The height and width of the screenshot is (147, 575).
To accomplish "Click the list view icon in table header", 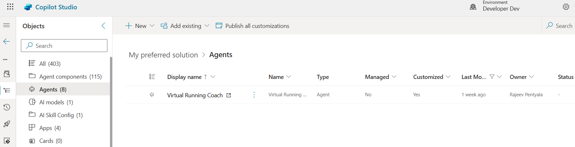I will [x=152, y=77].
